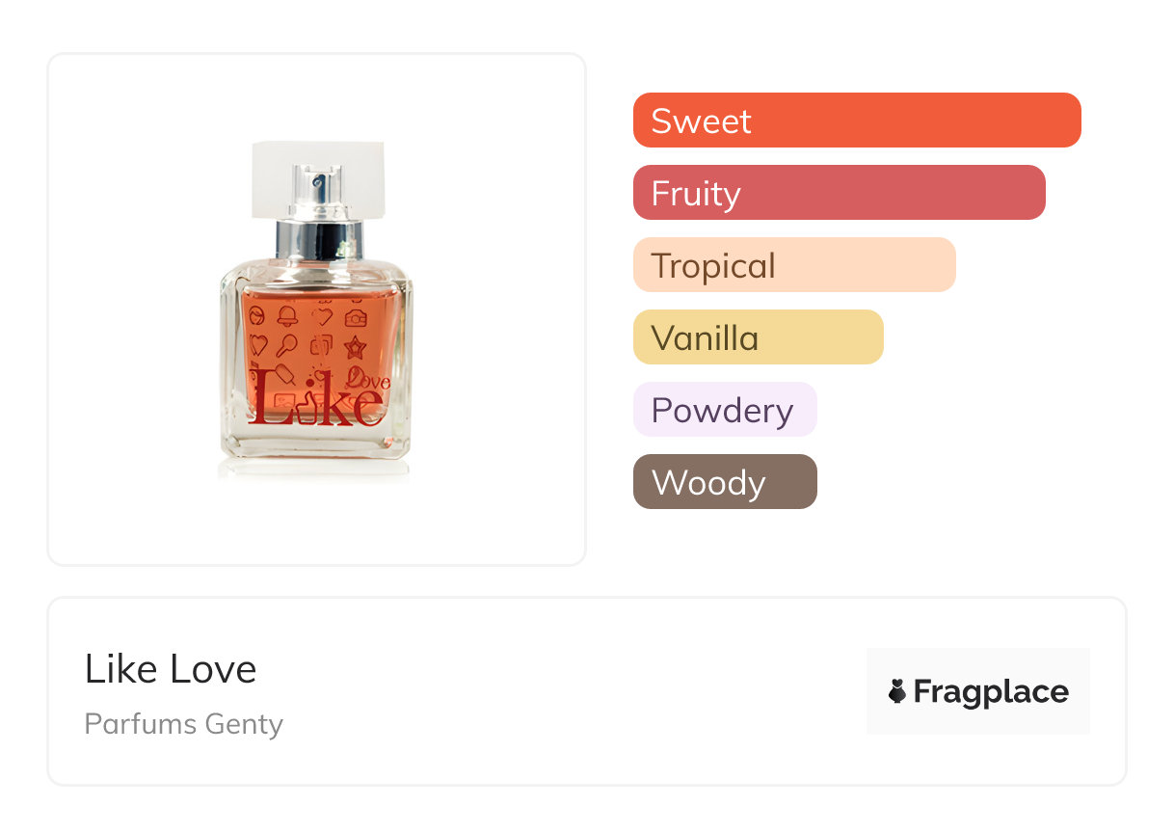Click the Fragplace wordmark text

(x=990, y=691)
